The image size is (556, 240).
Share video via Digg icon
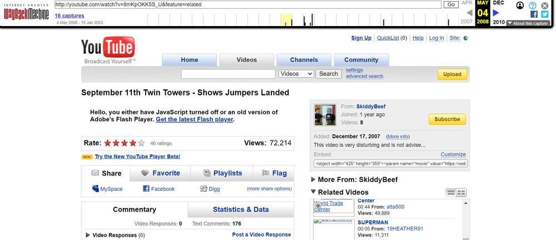coord(203,188)
